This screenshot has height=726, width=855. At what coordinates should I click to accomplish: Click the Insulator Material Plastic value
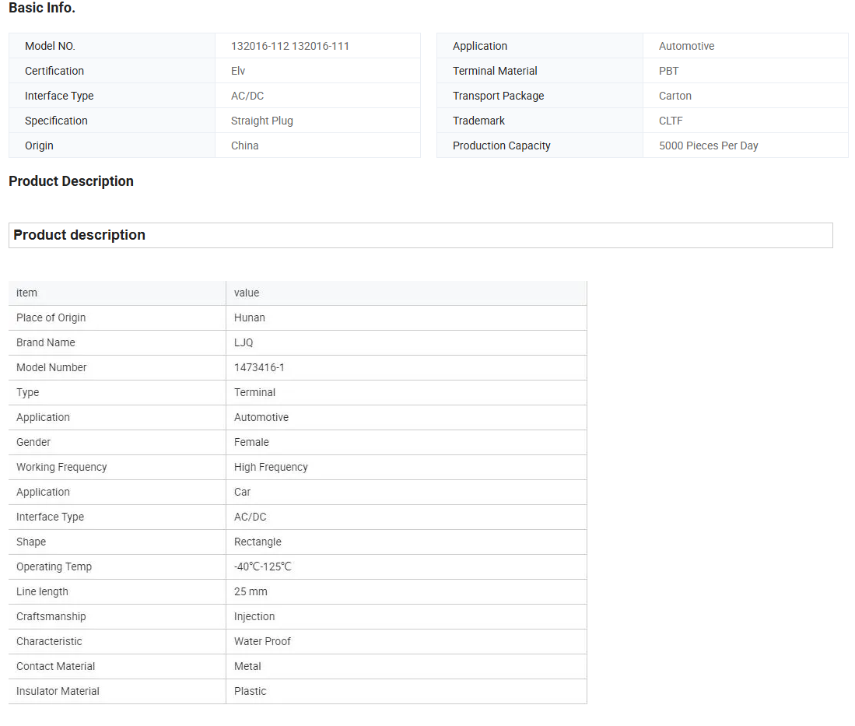coord(250,691)
